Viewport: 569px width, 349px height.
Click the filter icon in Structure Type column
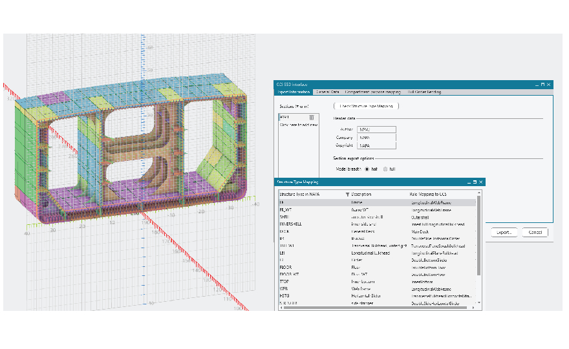(x=347, y=194)
